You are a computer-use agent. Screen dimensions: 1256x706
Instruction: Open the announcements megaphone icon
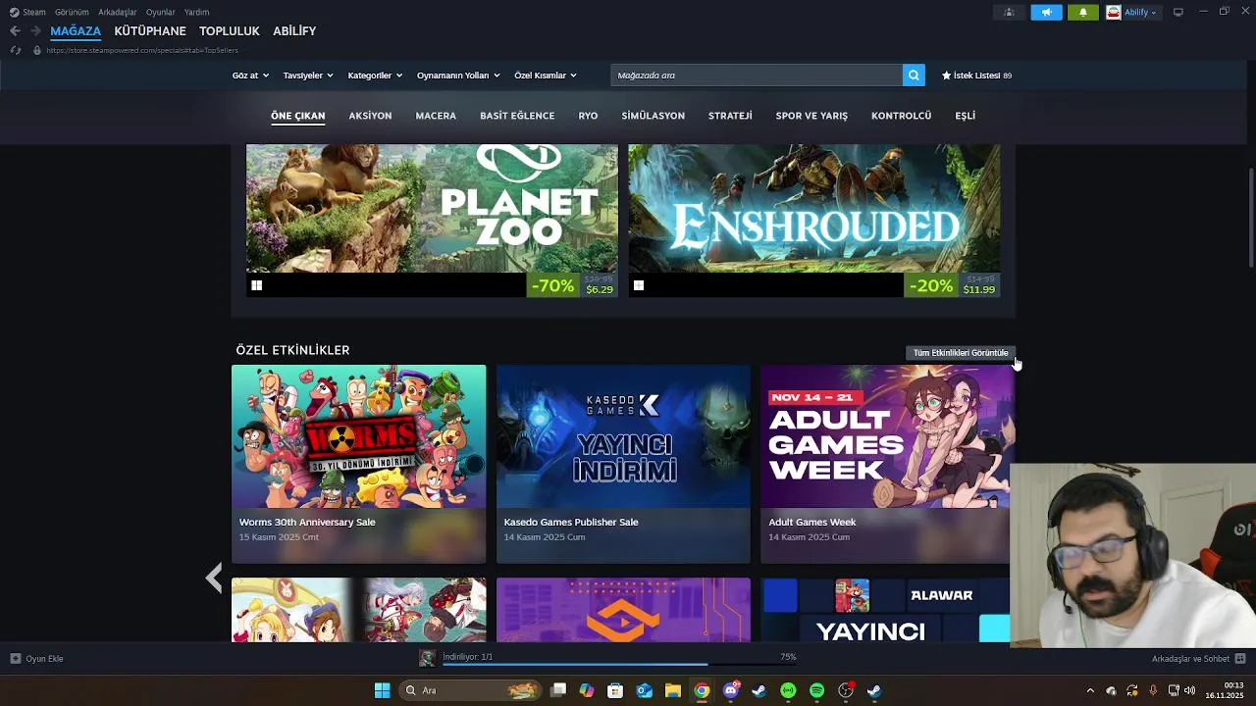point(1046,13)
